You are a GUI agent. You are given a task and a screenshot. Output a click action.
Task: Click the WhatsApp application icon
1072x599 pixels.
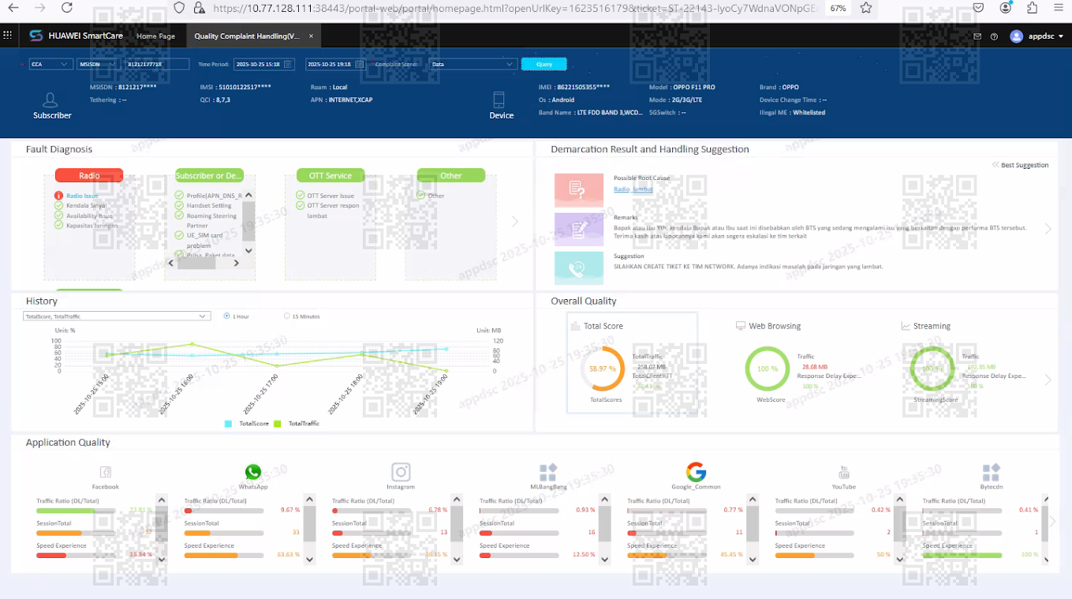point(253,472)
